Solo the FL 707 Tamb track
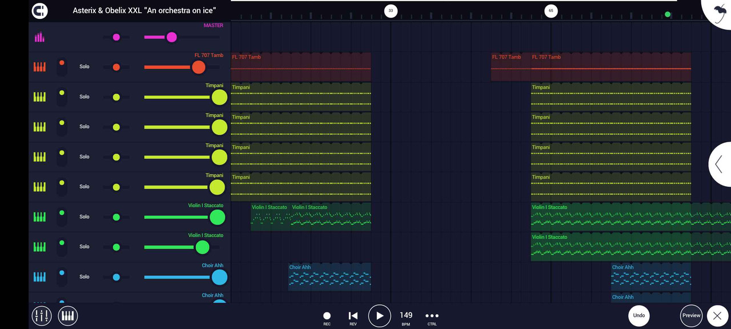Screen dimensions: 731x329 (x=85, y=67)
